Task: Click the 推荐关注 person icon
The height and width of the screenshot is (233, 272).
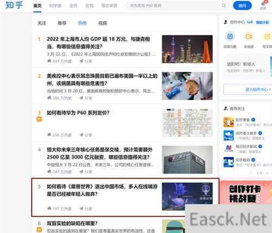Action: [x=225, y=108]
